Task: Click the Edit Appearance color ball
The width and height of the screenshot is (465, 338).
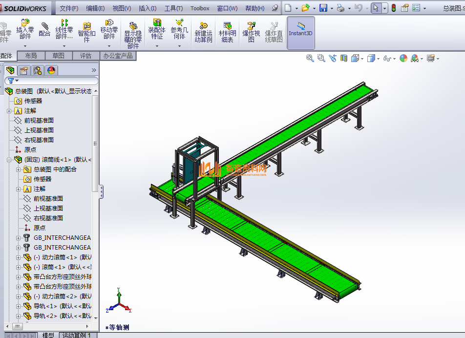Action: 403,58
